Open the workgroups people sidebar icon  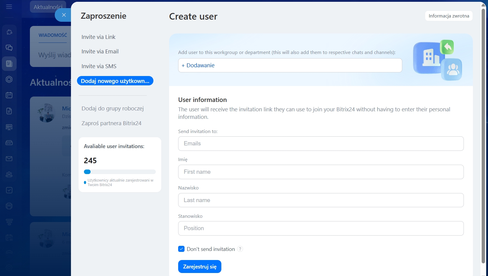point(9,174)
